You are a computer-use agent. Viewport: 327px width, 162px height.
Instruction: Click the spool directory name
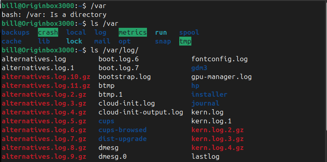tap(189, 32)
